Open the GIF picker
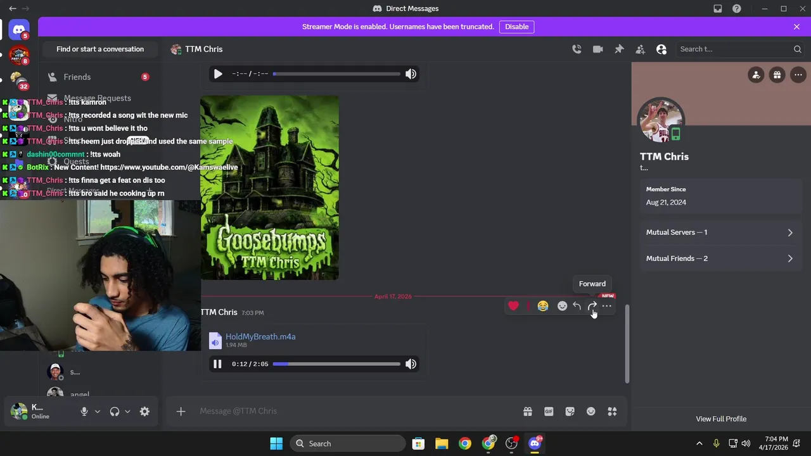 coord(549,412)
